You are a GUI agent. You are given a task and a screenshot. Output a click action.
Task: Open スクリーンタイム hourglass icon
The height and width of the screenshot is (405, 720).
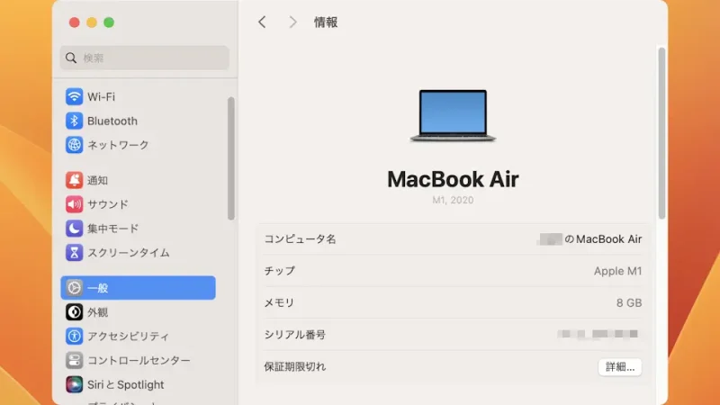[74, 253]
